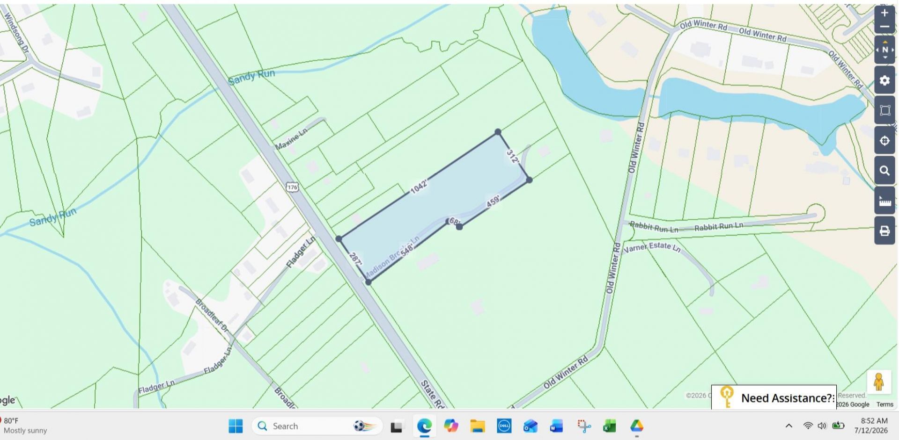This screenshot has height=440, width=899.
Task: Open Outlook from the taskbar
Action: 531,426
